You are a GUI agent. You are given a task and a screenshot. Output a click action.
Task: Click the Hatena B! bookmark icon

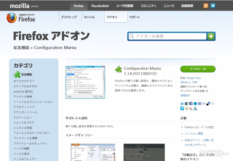click(x=200, y=104)
